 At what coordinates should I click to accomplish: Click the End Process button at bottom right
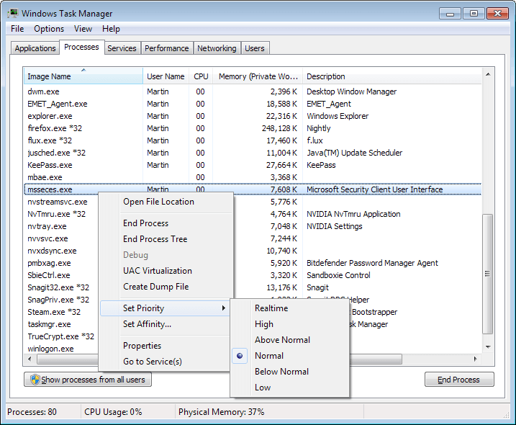pos(459,380)
